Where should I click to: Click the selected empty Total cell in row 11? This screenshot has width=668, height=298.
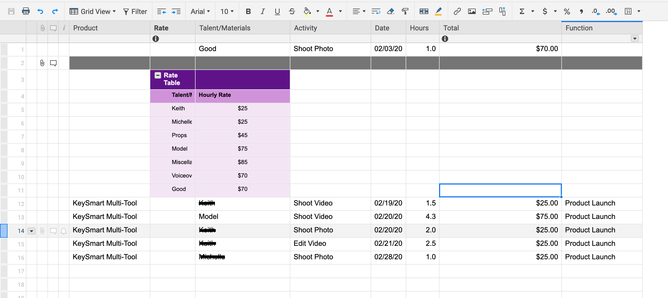point(500,190)
